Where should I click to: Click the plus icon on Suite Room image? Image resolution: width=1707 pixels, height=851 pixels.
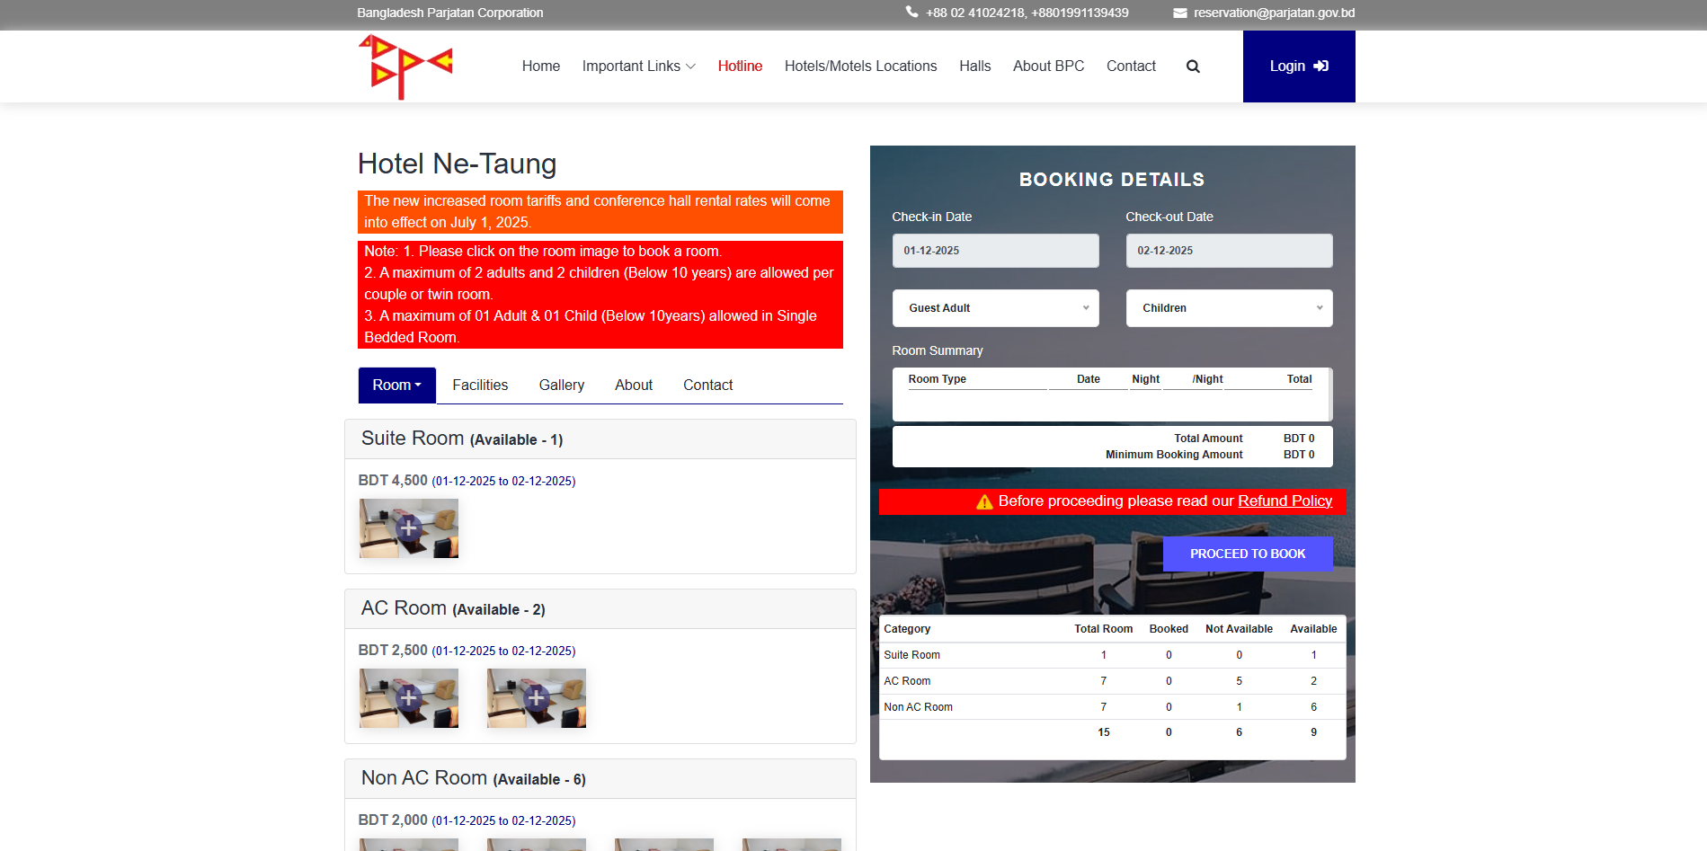pyautogui.click(x=409, y=527)
